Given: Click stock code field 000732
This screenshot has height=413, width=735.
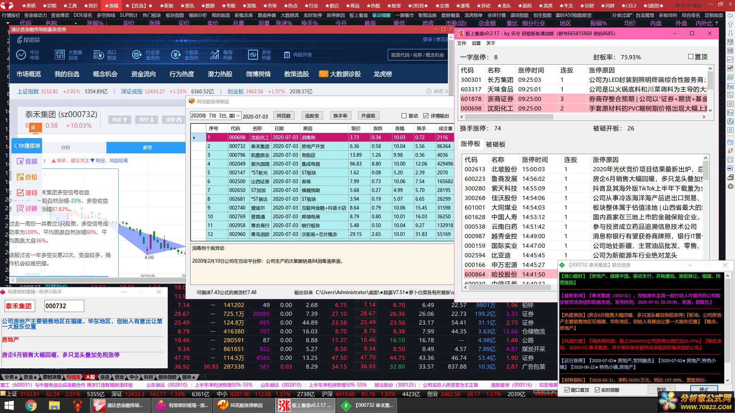Looking at the screenshot, I should coord(64,306).
